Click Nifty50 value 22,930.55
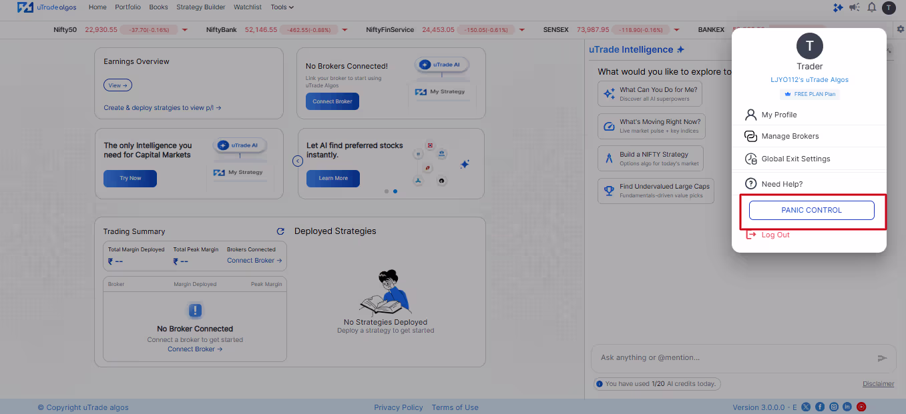 click(x=101, y=30)
